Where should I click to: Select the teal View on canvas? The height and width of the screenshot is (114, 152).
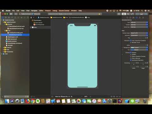click(82, 56)
